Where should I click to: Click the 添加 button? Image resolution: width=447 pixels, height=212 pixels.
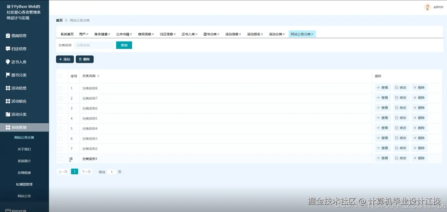click(65, 59)
